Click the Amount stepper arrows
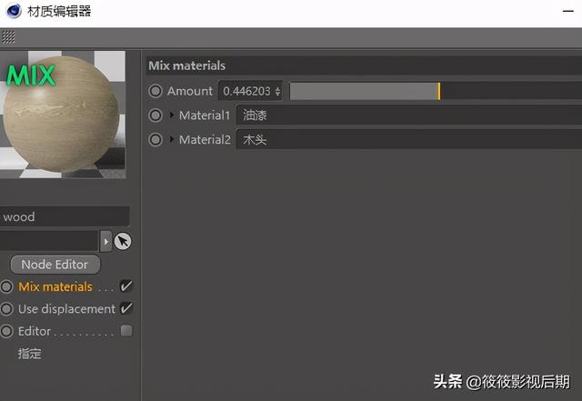 (277, 91)
